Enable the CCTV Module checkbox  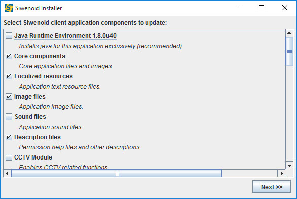tap(9, 157)
